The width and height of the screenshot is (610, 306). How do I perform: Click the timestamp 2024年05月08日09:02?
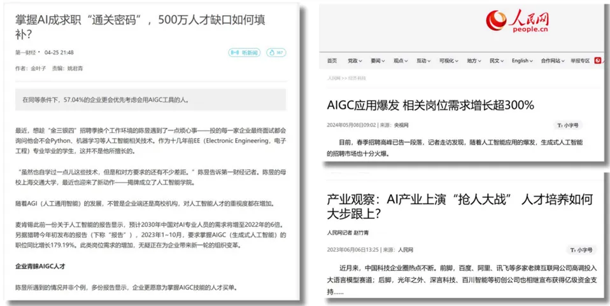pyautogui.click(x=351, y=125)
